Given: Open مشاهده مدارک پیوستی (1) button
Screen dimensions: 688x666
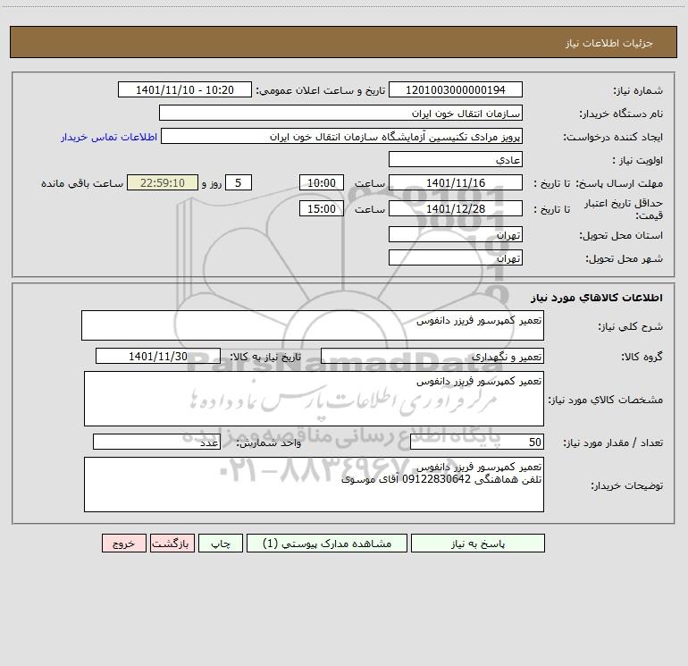Looking at the screenshot, I should (x=327, y=544).
